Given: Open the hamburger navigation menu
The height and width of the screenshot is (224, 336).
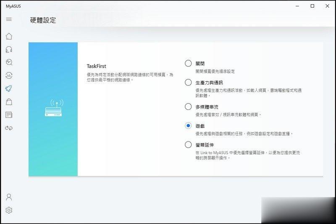Looking at the screenshot, I should point(9,19).
